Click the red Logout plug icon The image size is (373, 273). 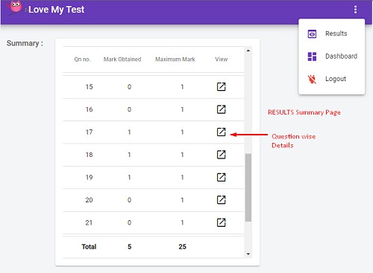coord(312,79)
